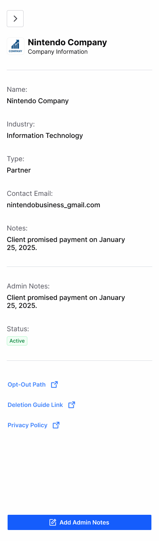Open the Opt-Out Path link
The image size is (159, 541).
[27, 384]
